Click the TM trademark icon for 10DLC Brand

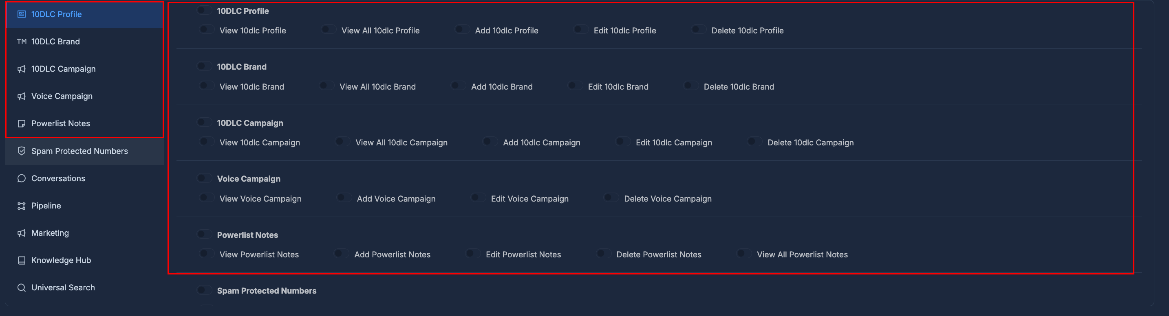21,41
